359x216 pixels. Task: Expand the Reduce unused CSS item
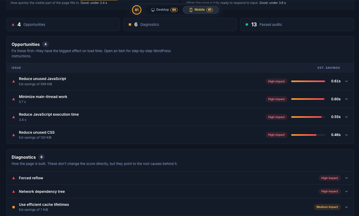pos(346,135)
